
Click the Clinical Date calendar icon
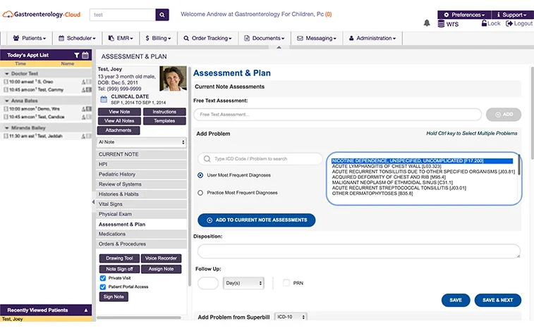coord(104,99)
